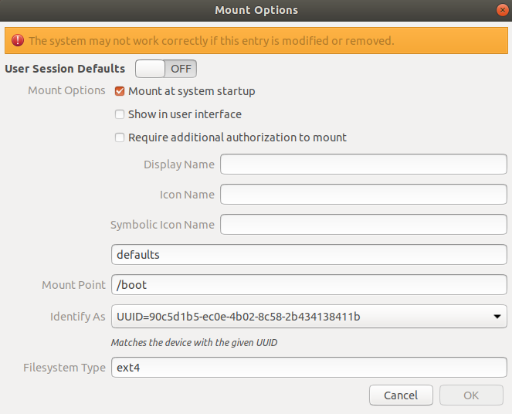Open the Identify As UUID dropdown
This screenshot has height=414, width=512.
(x=309, y=317)
